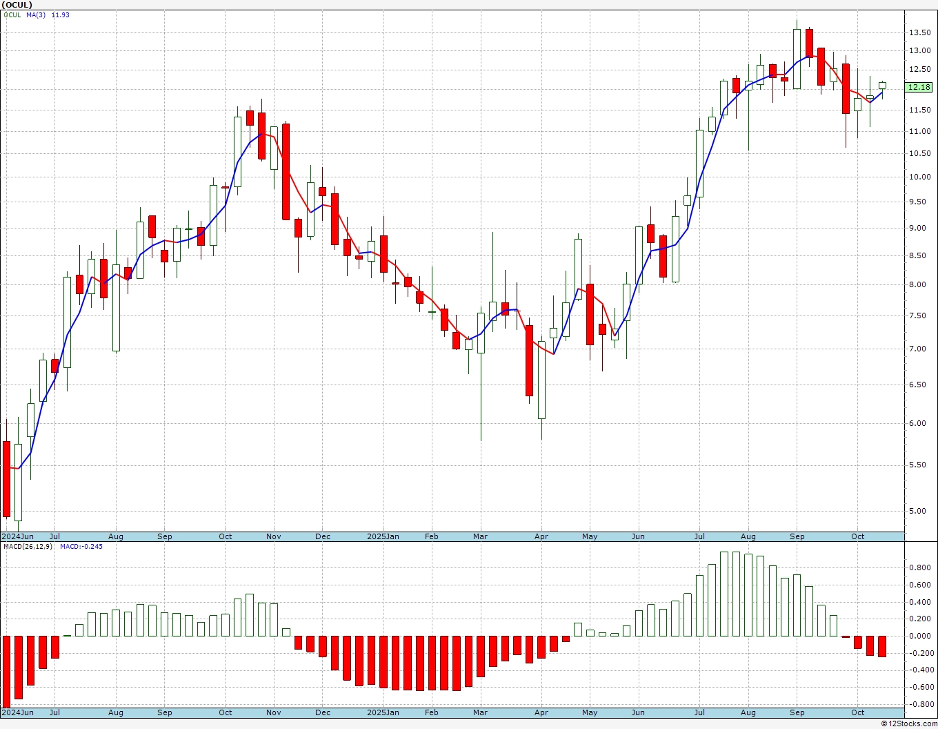Click the 0.800 MACD axis label
This screenshot has height=729, width=938.
click(921, 567)
